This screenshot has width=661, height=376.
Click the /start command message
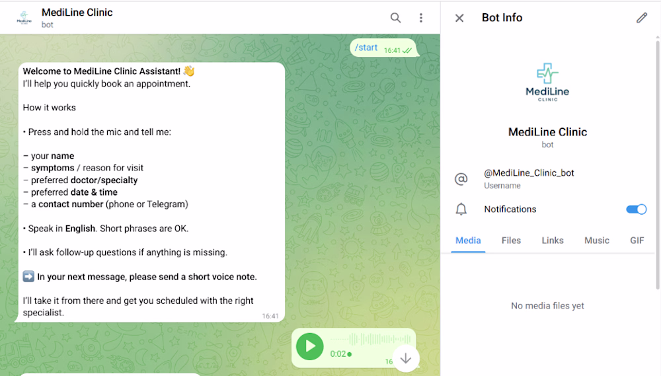click(x=366, y=48)
